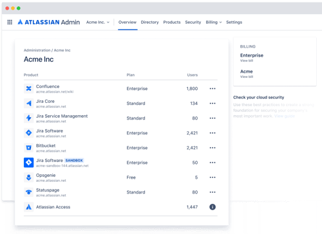Open the Opsgenie product name
The height and width of the screenshot is (234, 322).
tap(46, 175)
